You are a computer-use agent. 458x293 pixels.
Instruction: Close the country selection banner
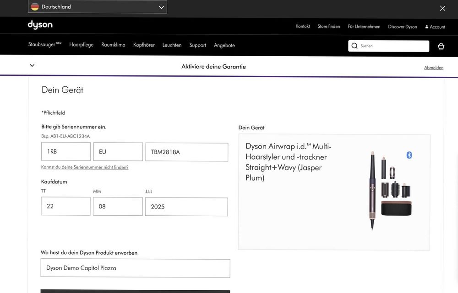tap(442, 8)
